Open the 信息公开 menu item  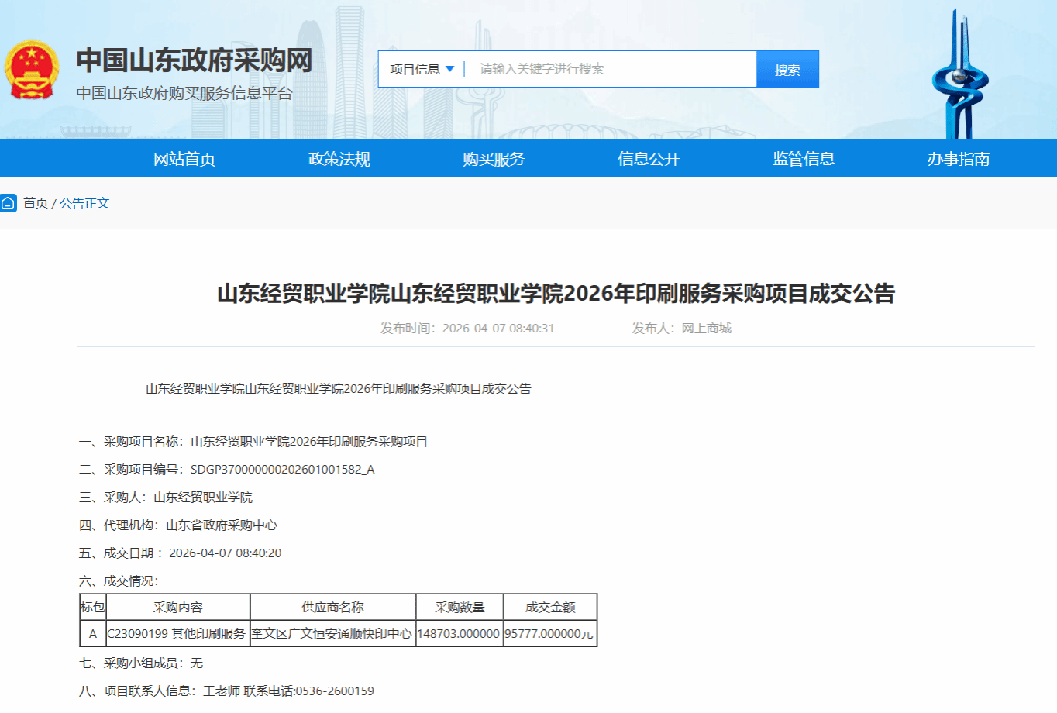click(649, 159)
